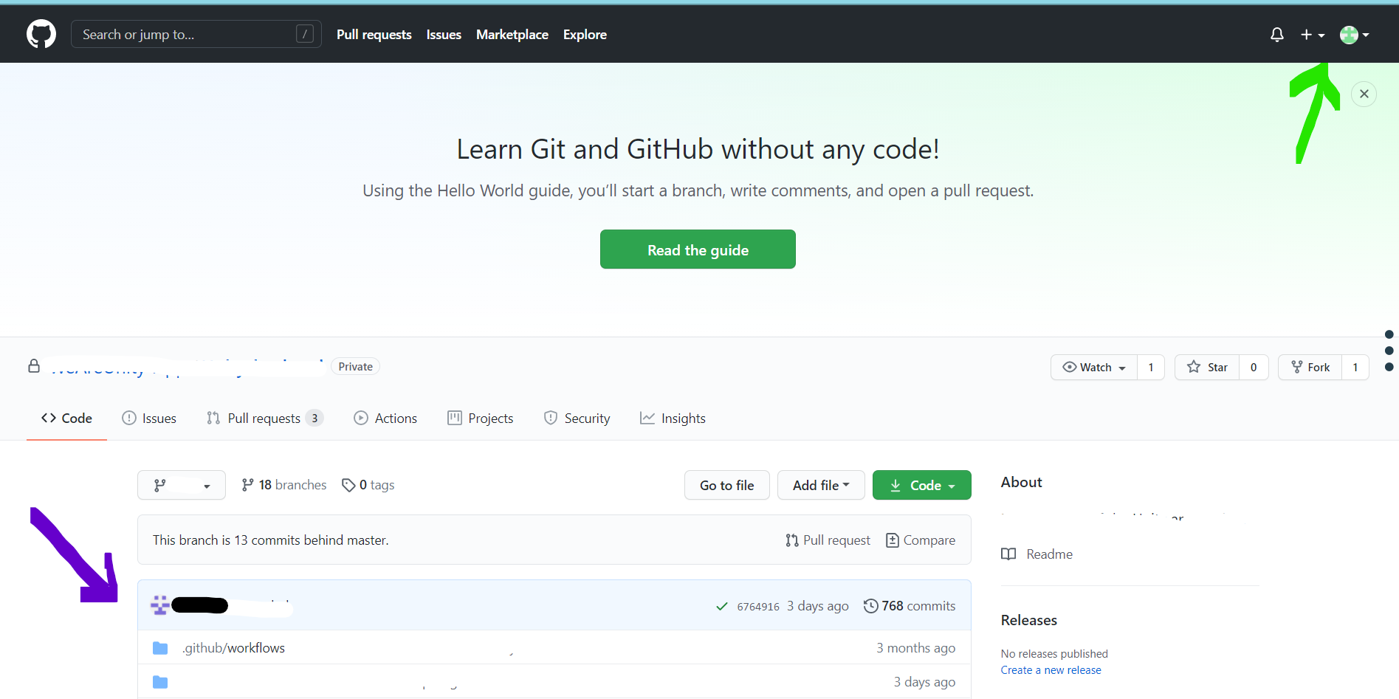This screenshot has height=699, width=1399.
Task: Open the user avatar menu
Action: click(x=1355, y=35)
